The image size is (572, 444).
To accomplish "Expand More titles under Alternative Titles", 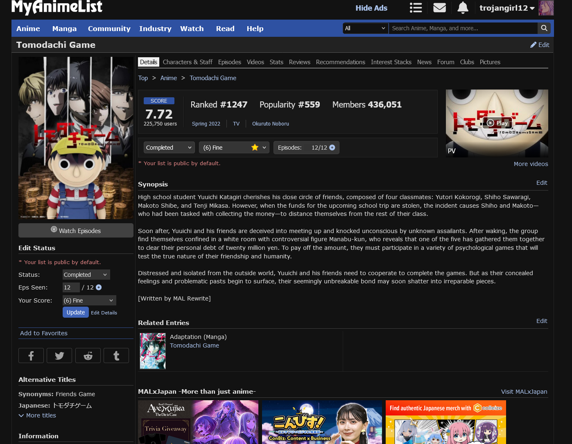I will (37, 415).
